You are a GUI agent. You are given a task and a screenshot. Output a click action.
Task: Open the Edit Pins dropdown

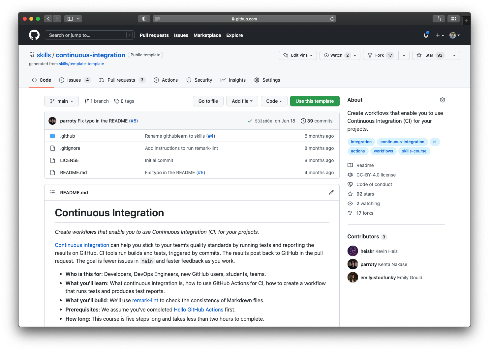[298, 55]
